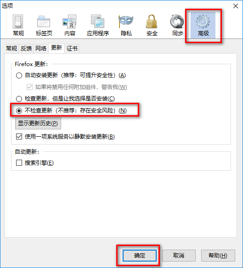Select 自动安装更新 radio option

coord(19,75)
